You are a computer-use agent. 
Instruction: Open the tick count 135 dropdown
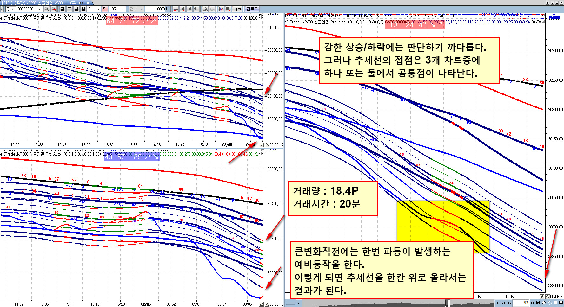123,9
